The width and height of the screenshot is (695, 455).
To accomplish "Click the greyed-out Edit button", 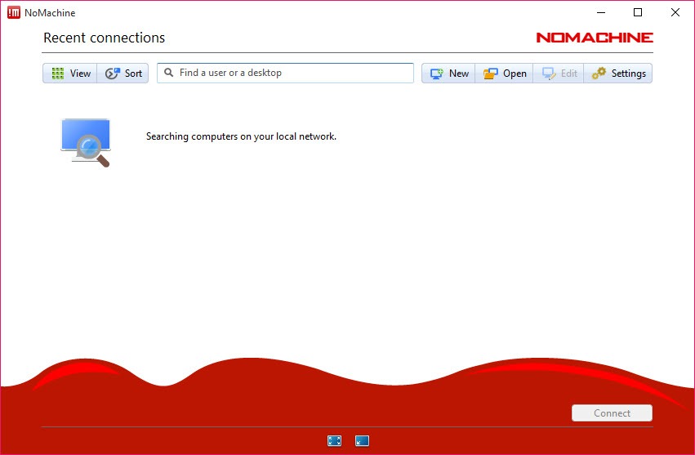I will tap(559, 74).
